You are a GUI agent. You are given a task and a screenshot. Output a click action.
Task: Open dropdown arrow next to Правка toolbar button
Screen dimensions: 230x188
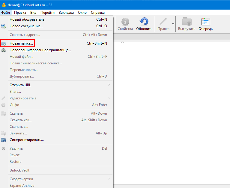tap(173, 24)
